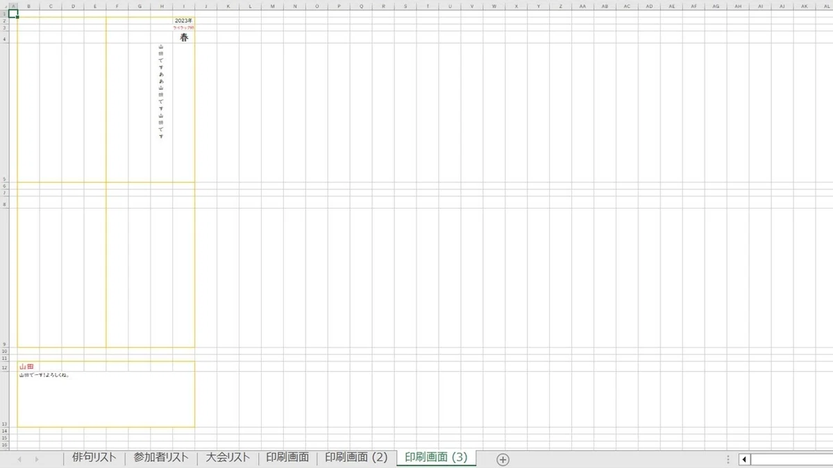Select column header J
This screenshot has width=833, height=468.
pyautogui.click(x=206, y=6)
